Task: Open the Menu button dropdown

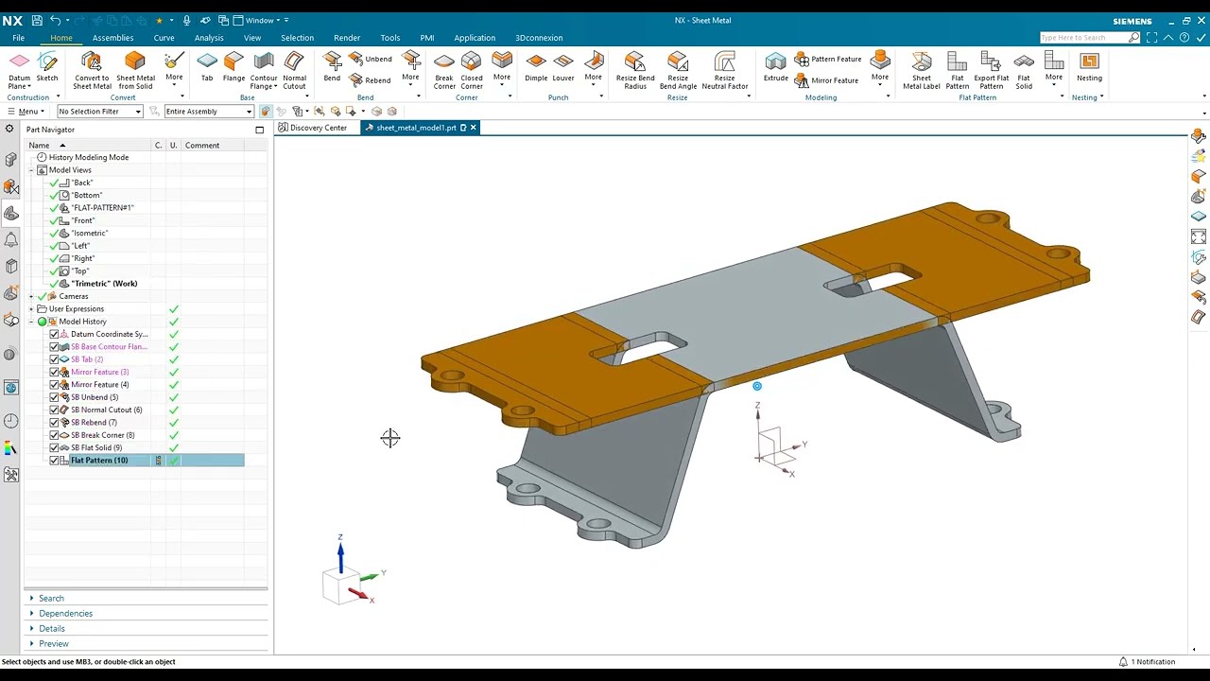Action: tap(26, 112)
